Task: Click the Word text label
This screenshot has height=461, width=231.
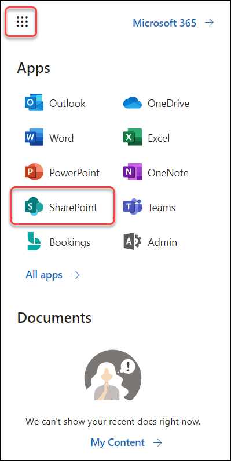Action: coord(61,138)
